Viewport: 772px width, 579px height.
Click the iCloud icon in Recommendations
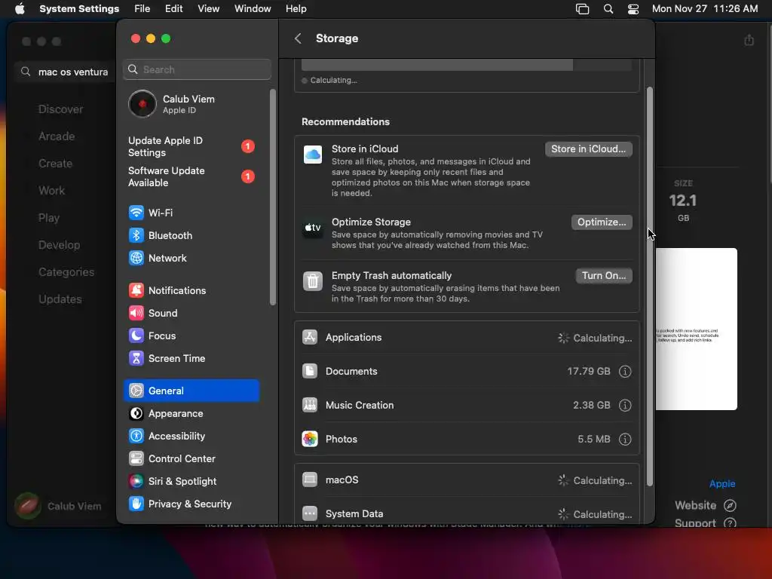pyautogui.click(x=313, y=155)
